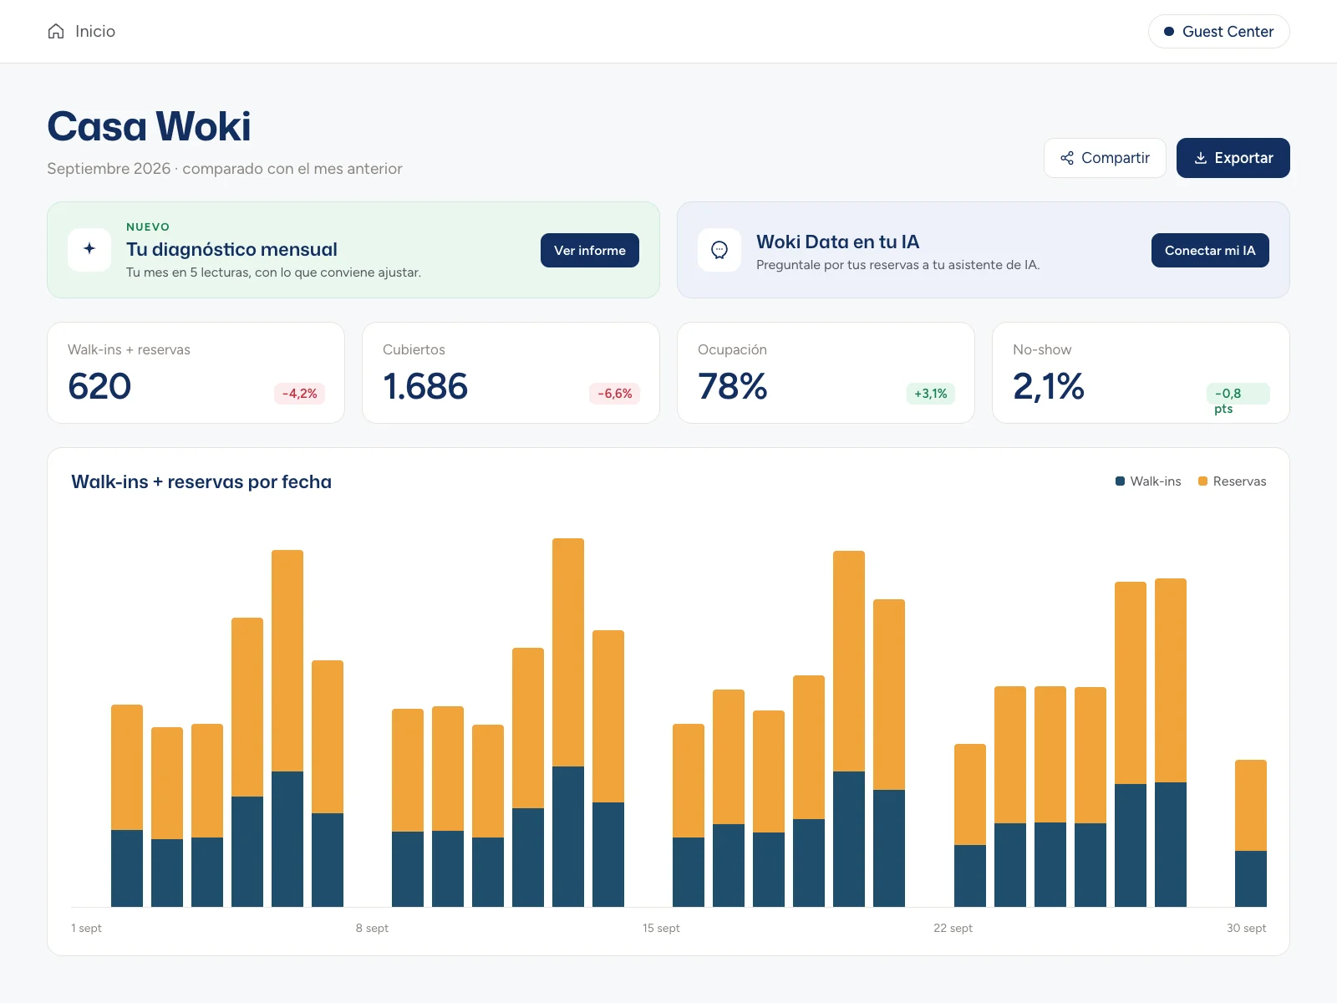Click the download icon in Exportar button
The height and width of the screenshot is (1003, 1337).
[x=1201, y=158]
